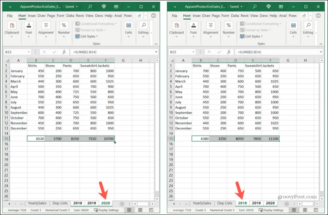
Task: Open Number group in right window
Action: [x=228, y=29]
